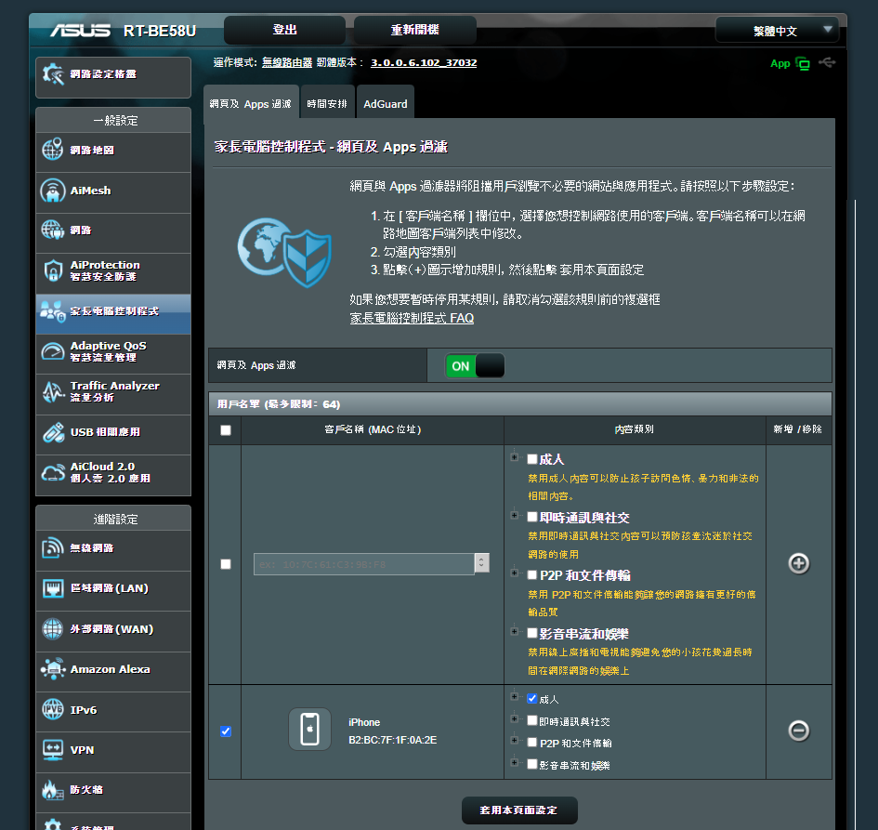Screen dimensions: 878x830
Task: Open the 網路 sidebar item
Action: pyautogui.click(x=113, y=231)
